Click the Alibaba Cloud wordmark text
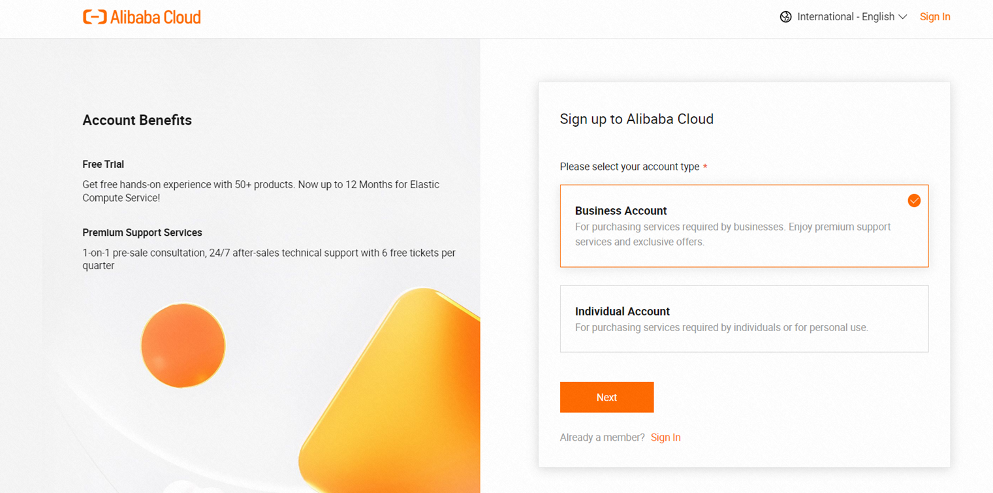The image size is (993, 493). click(x=155, y=17)
